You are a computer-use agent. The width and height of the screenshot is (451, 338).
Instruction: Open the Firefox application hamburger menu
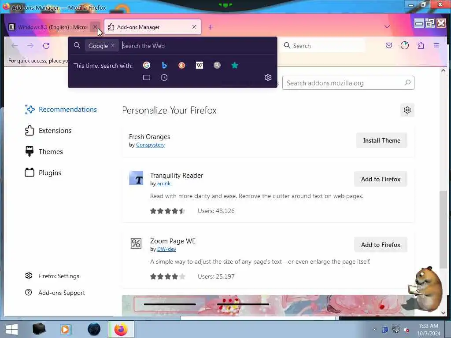coord(436,45)
